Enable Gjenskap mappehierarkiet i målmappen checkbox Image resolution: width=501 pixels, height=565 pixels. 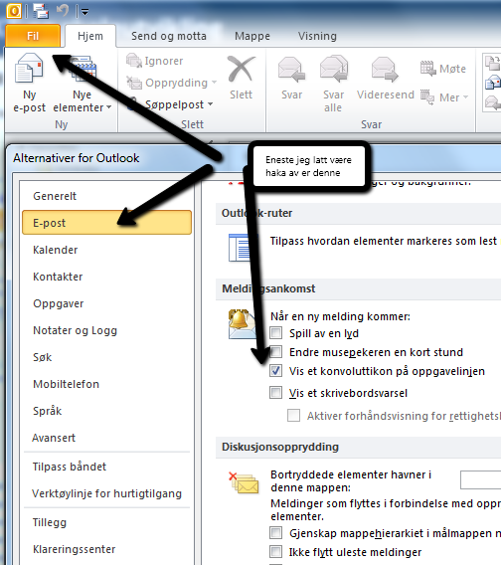[x=276, y=532]
